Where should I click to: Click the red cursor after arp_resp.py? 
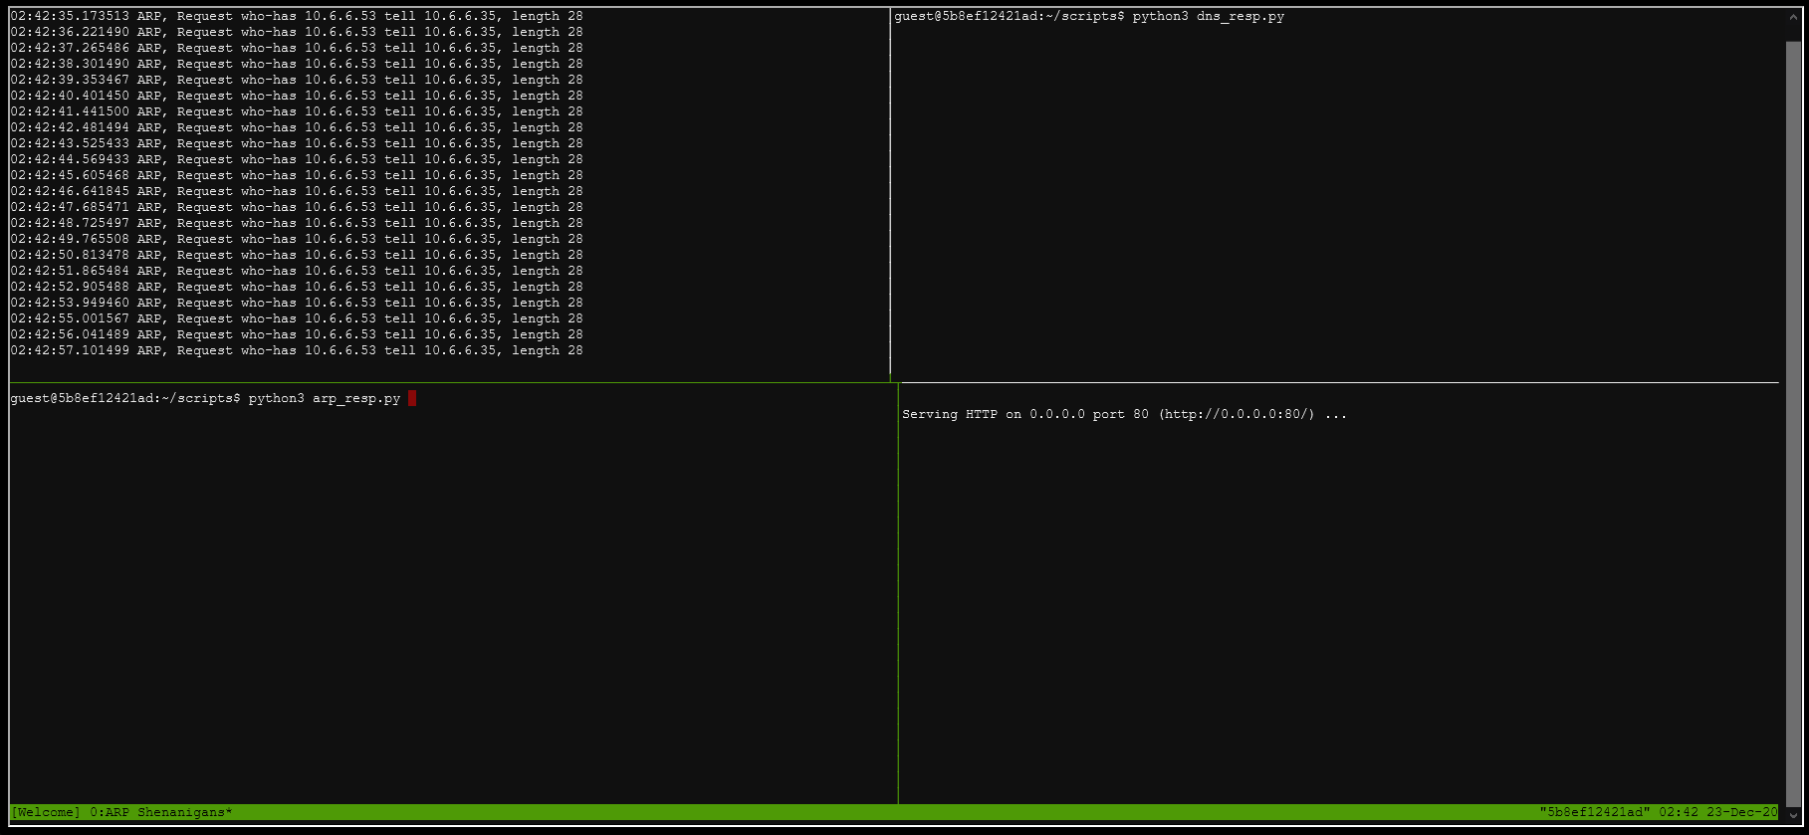tap(412, 398)
